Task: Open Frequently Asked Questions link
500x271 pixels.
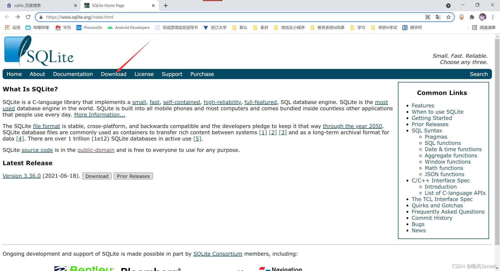Action: coord(448,212)
